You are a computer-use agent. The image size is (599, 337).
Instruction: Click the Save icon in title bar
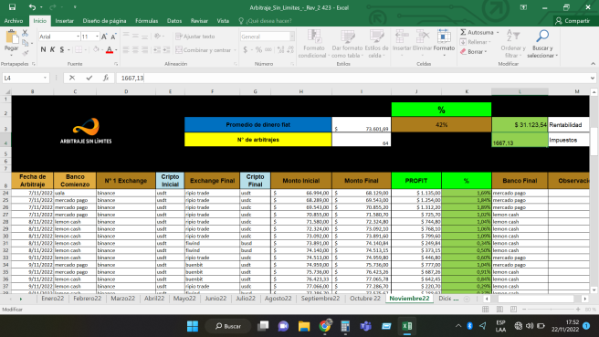12,7
